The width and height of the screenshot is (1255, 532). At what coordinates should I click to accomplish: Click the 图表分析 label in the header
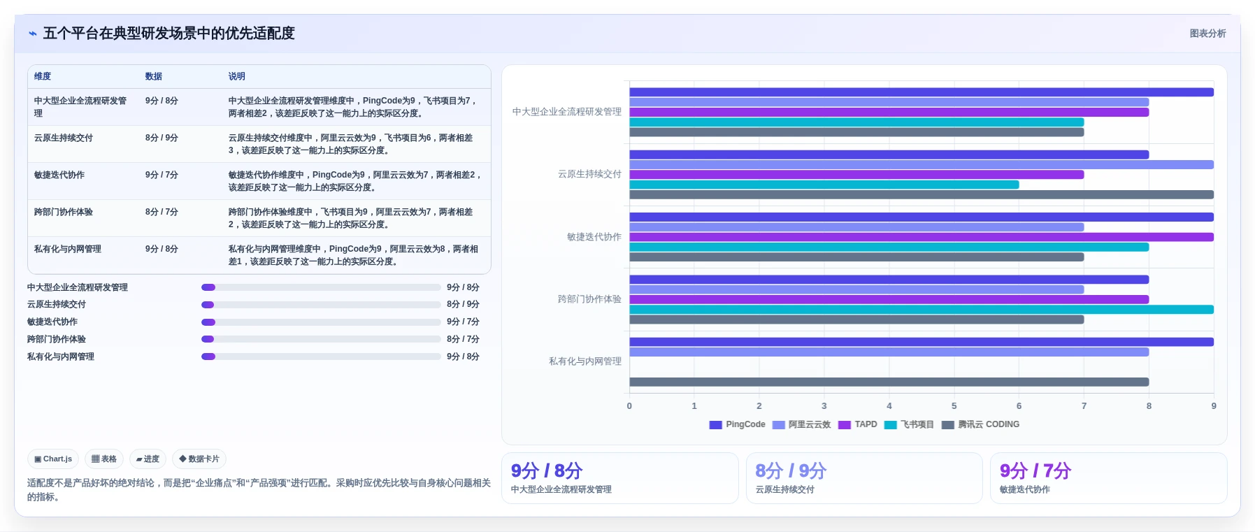[1207, 34]
